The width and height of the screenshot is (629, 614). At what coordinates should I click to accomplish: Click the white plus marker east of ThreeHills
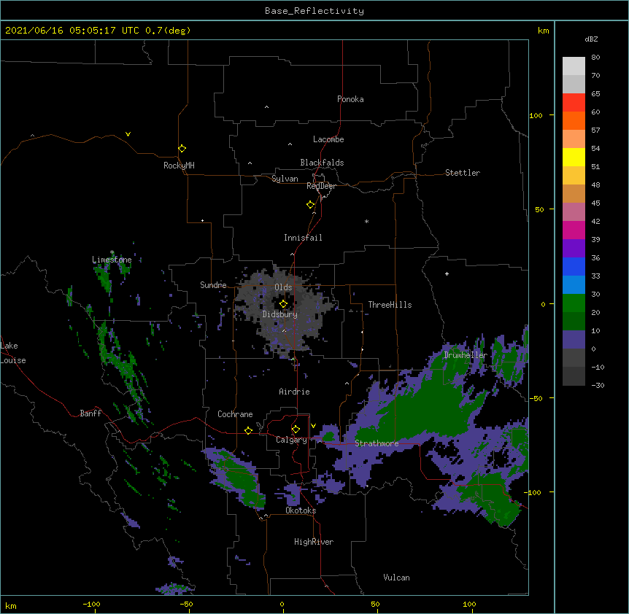pyautogui.click(x=447, y=273)
